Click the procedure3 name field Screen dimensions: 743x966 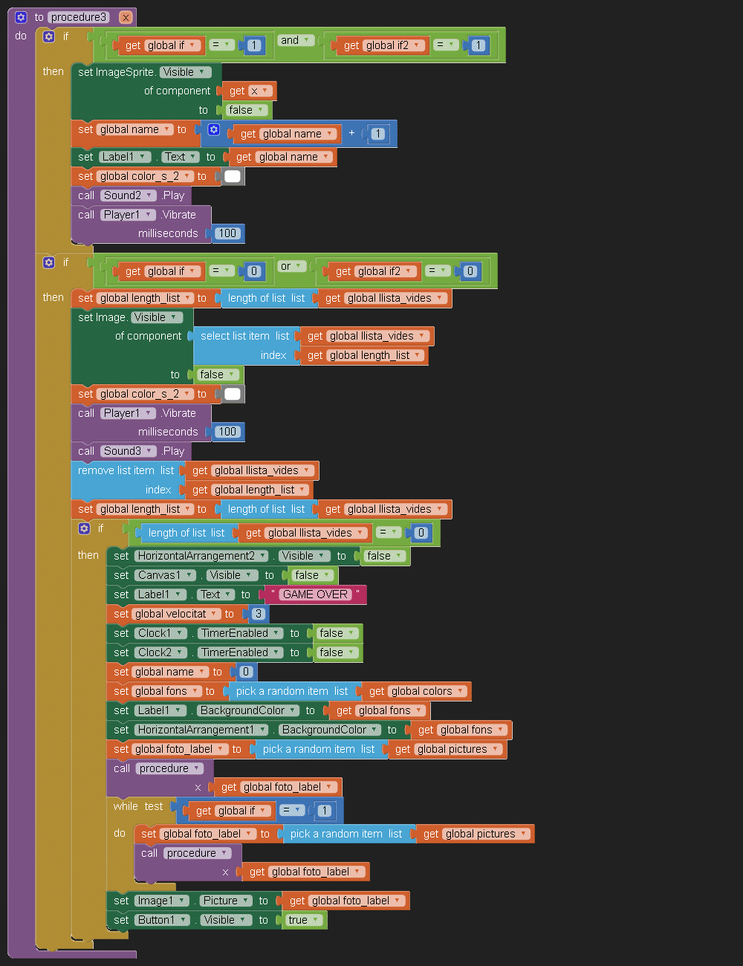tap(79, 17)
